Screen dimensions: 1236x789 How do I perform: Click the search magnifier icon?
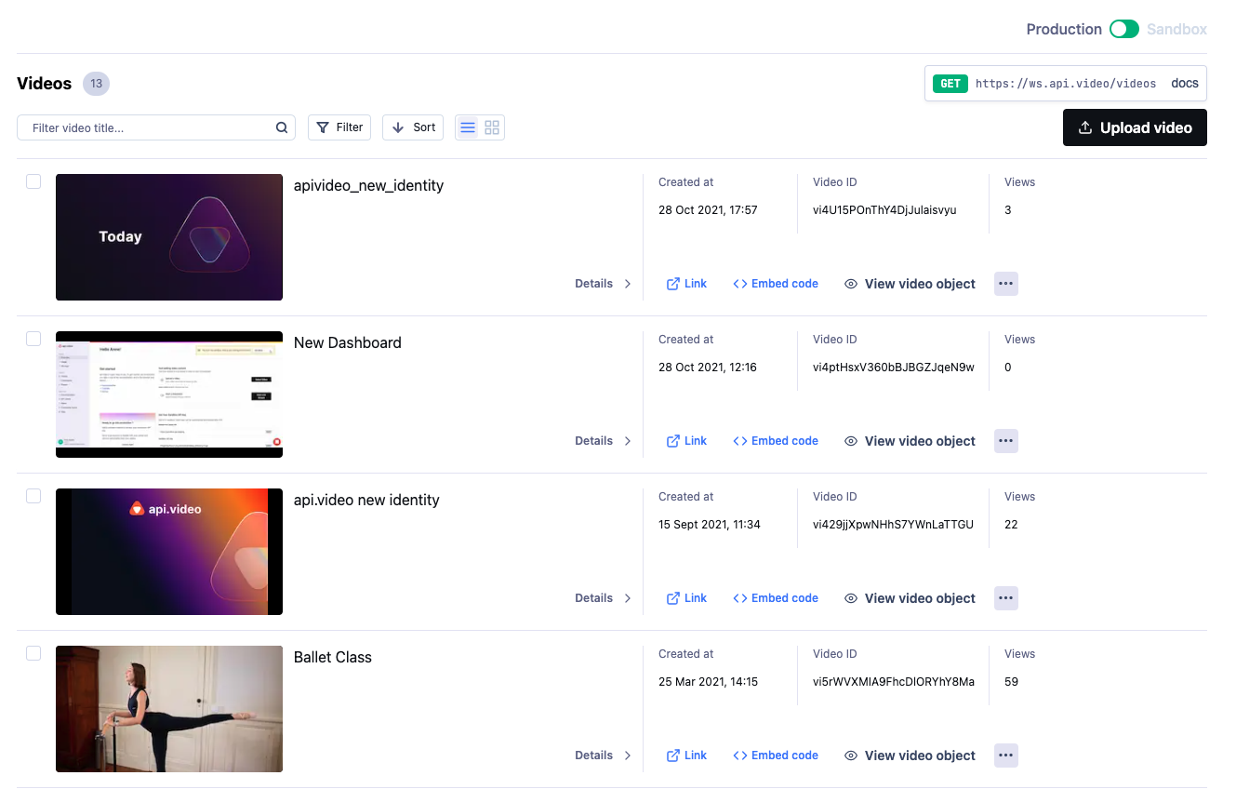tap(282, 127)
